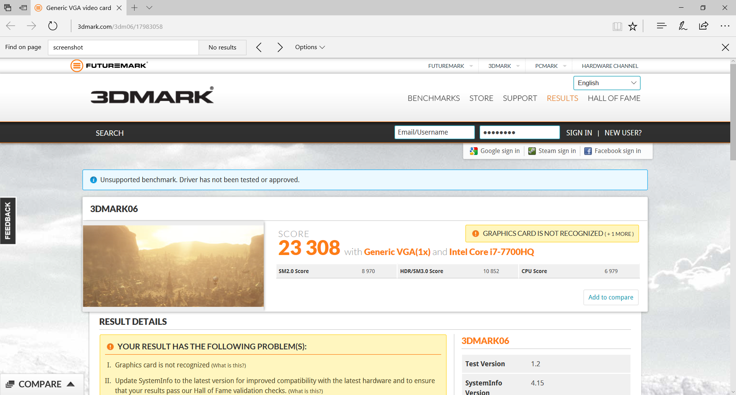Expand the find Options dropdown

tap(310, 47)
